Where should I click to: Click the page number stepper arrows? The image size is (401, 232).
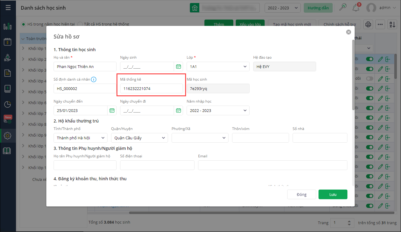point(349,223)
